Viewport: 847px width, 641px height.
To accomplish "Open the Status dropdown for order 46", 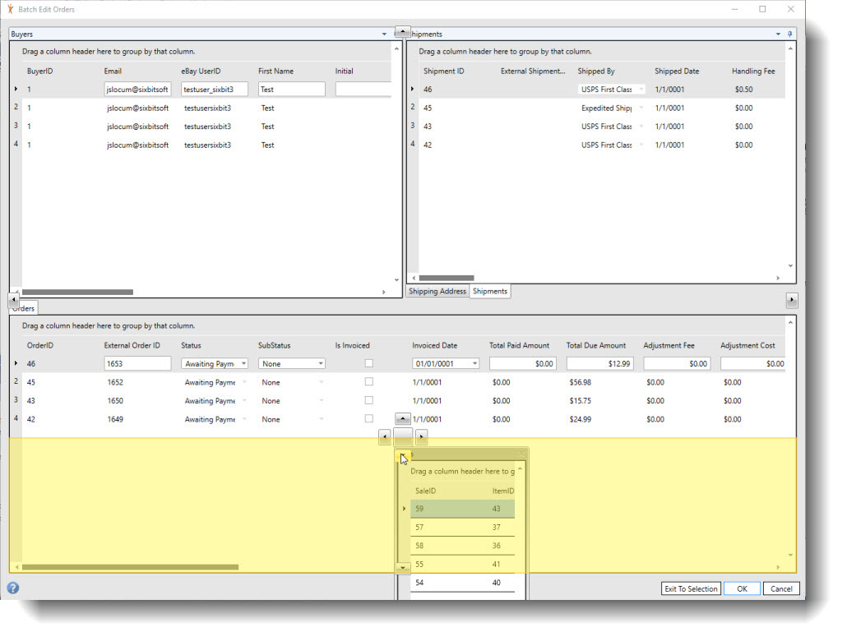I will [243, 364].
